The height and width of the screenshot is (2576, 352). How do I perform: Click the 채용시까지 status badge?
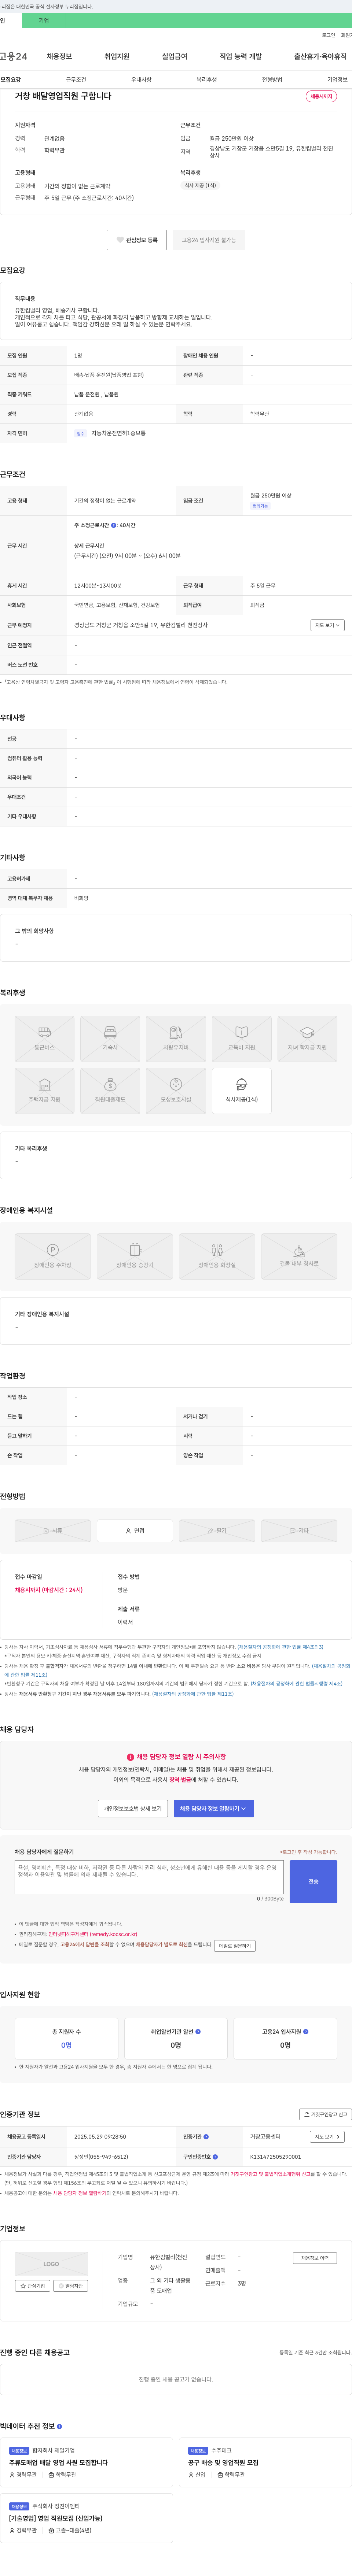(x=321, y=97)
